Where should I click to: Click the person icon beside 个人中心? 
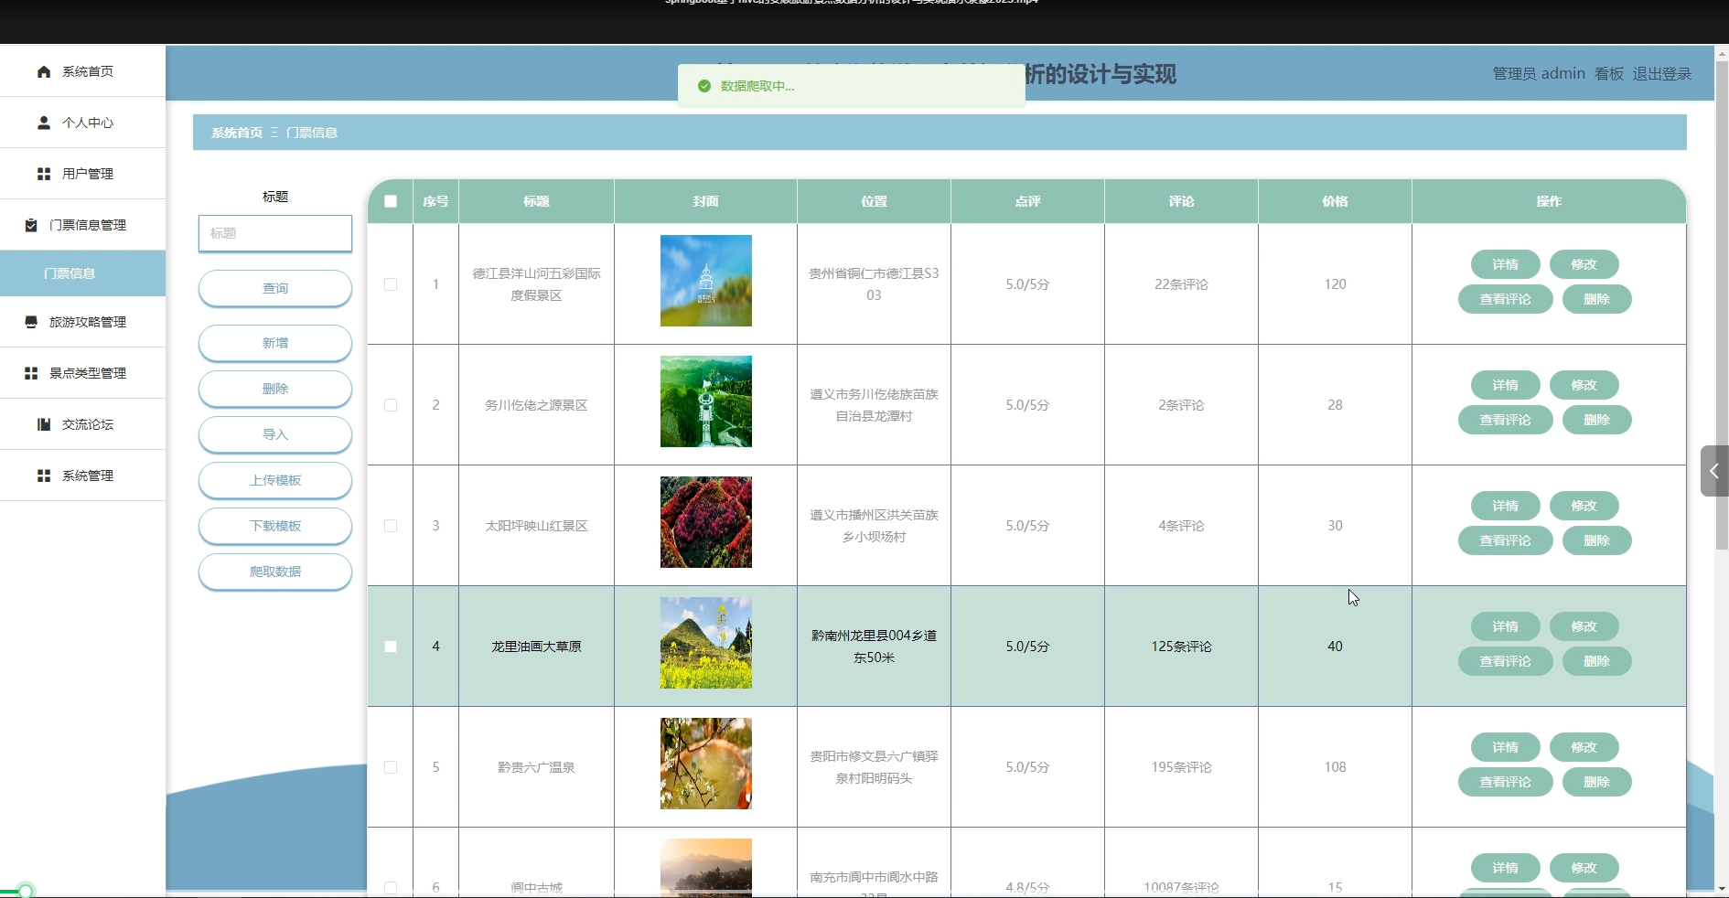(x=44, y=123)
